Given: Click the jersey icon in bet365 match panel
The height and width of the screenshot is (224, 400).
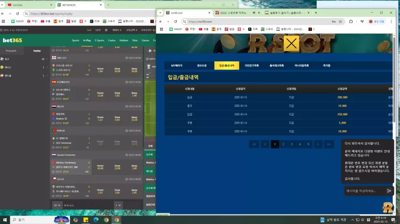Looking at the screenshot, I should point(149,67).
